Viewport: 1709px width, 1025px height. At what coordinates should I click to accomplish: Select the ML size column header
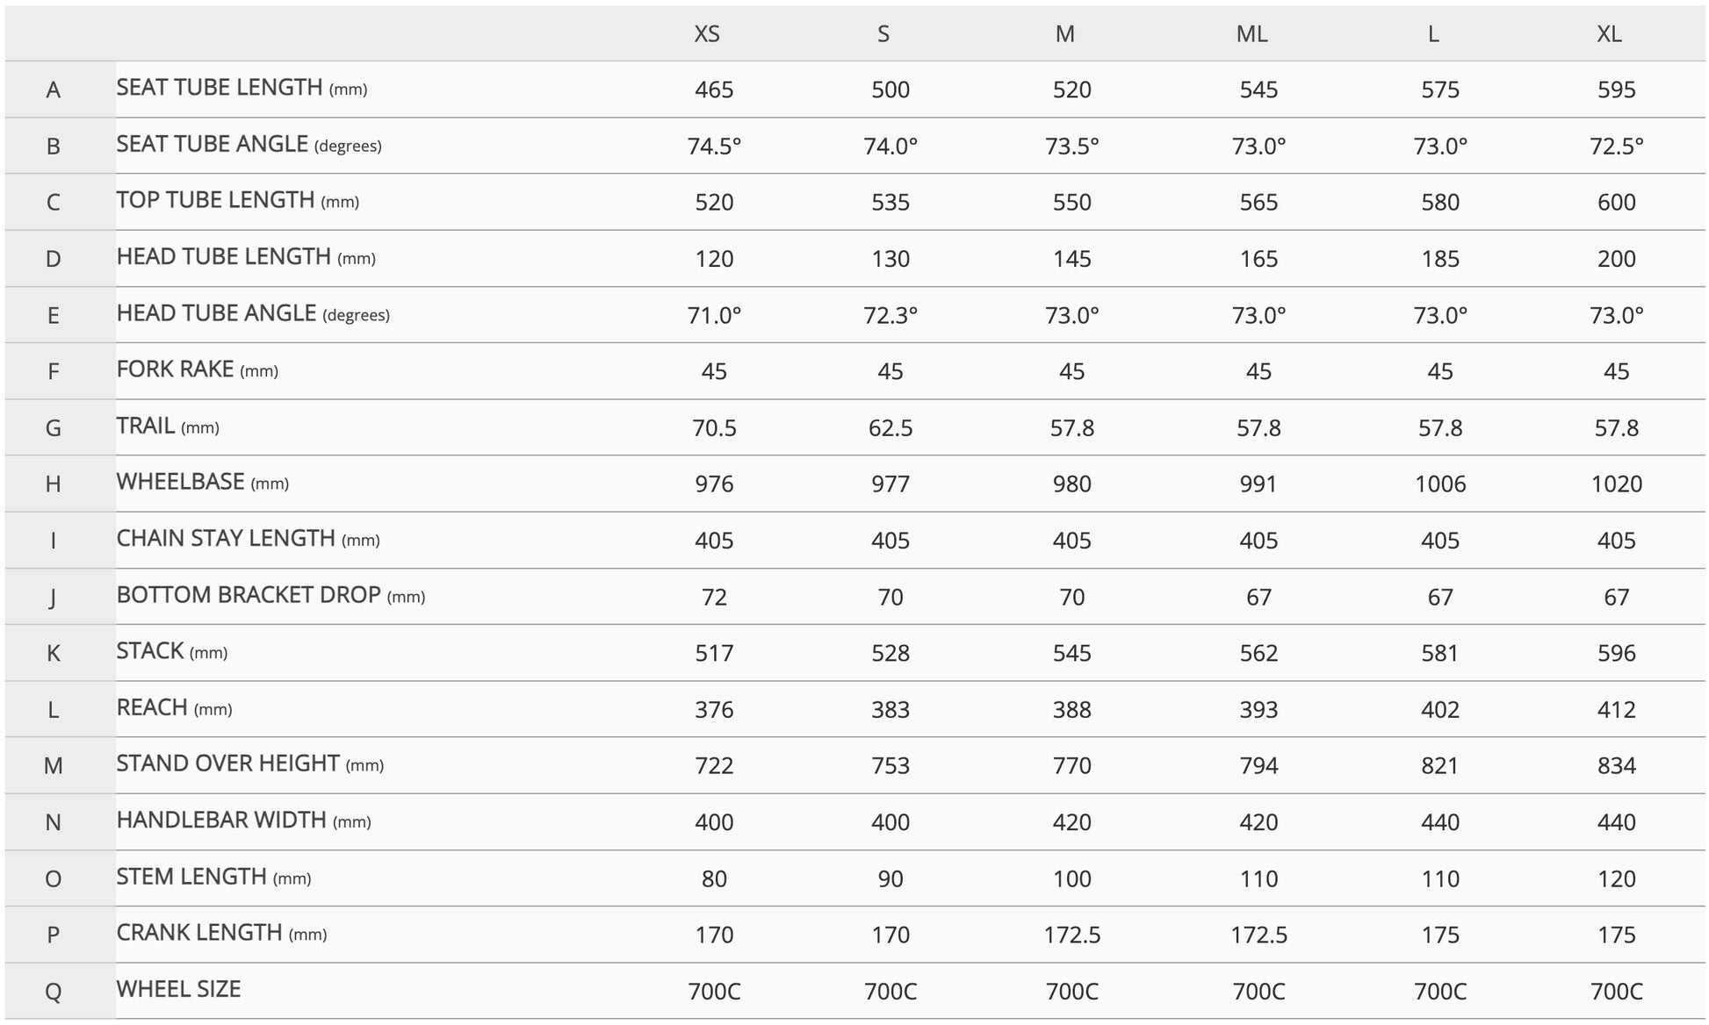[1251, 33]
